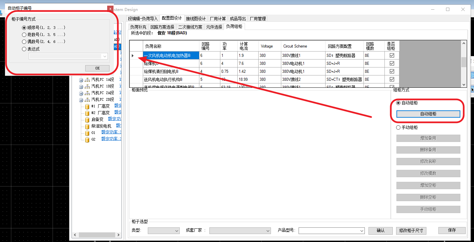Viewport: 474px width, 242px height.
Task: Click the 负荷名称 column header
Action: click(x=171, y=46)
